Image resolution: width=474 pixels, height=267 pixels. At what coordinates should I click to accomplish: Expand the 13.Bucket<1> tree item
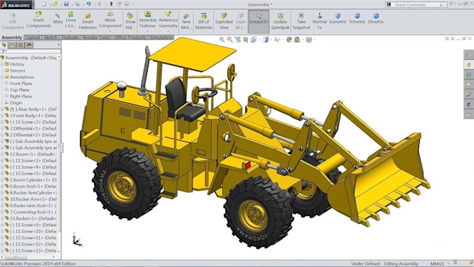pyautogui.click(x=2, y=218)
